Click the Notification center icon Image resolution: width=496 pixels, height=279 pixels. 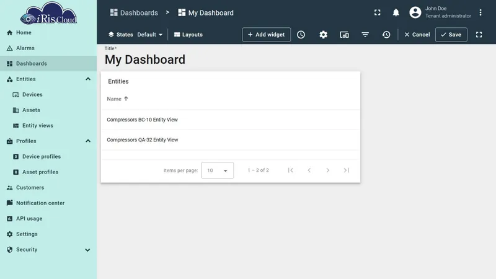pyautogui.click(x=9, y=203)
